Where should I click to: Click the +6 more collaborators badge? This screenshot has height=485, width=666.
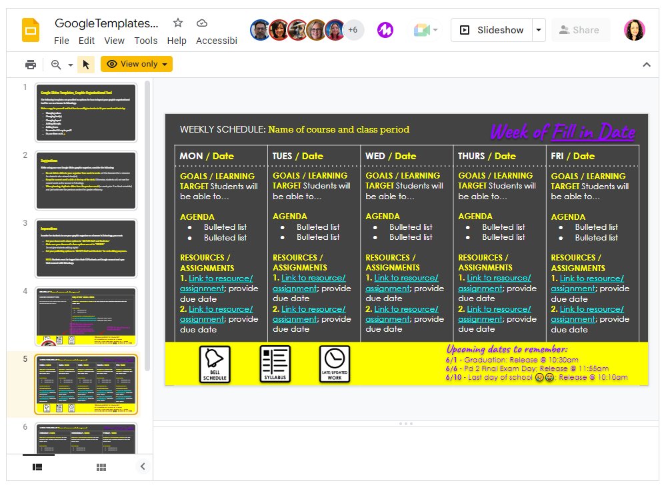click(x=353, y=30)
